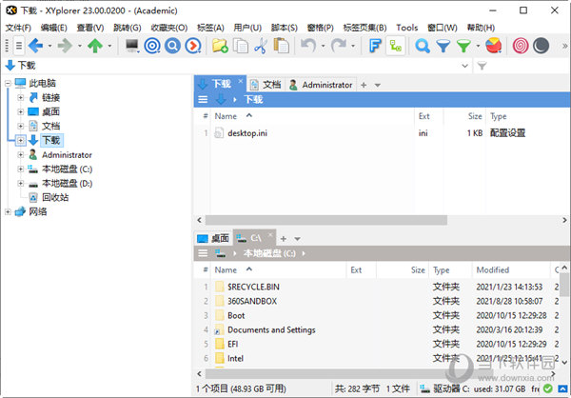Expand the Administrator tree node
This screenshot has width=571, height=398.
(x=21, y=154)
